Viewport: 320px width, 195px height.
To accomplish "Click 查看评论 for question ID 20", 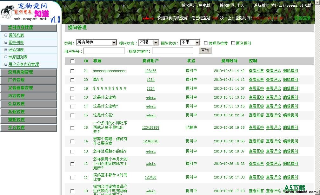I will point(273,80).
